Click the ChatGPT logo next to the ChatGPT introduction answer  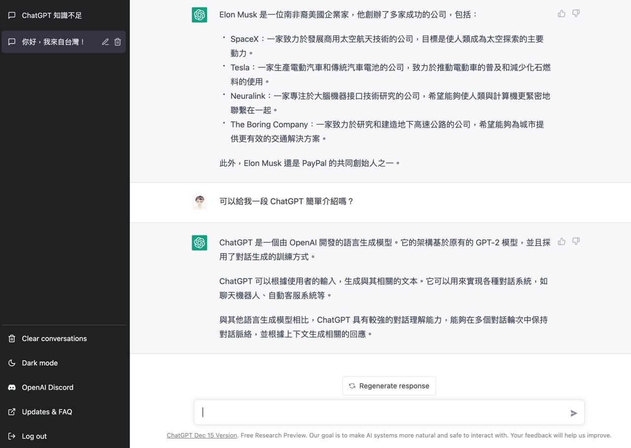(199, 242)
